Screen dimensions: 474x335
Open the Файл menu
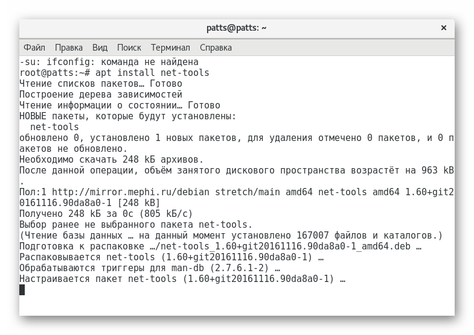(x=34, y=48)
